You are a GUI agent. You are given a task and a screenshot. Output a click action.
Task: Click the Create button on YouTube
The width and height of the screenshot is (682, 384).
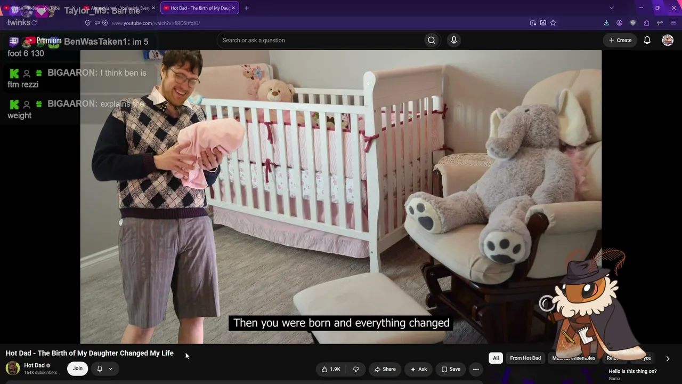(620, 40)
